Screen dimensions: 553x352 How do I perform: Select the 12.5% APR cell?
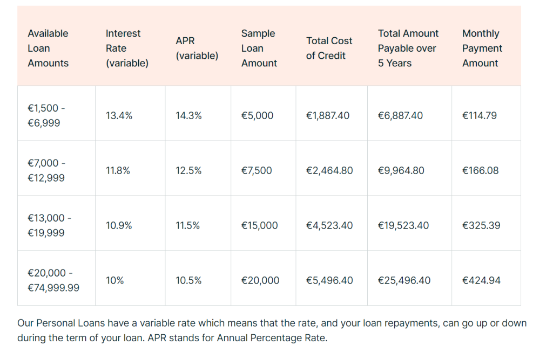[x=188, y=170]
